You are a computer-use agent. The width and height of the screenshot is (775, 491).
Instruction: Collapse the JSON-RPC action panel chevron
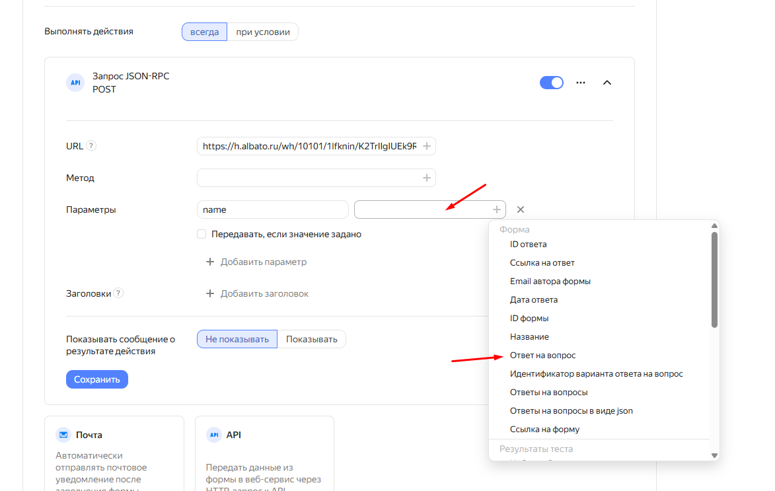click(x=607, y=83)
